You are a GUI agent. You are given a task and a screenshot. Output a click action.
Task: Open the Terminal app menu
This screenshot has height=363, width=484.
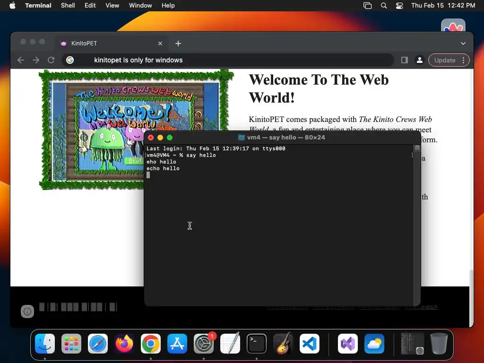tap(38, 6)
